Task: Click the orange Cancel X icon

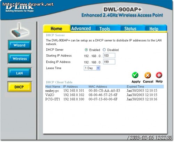Action: coord(148,75)
